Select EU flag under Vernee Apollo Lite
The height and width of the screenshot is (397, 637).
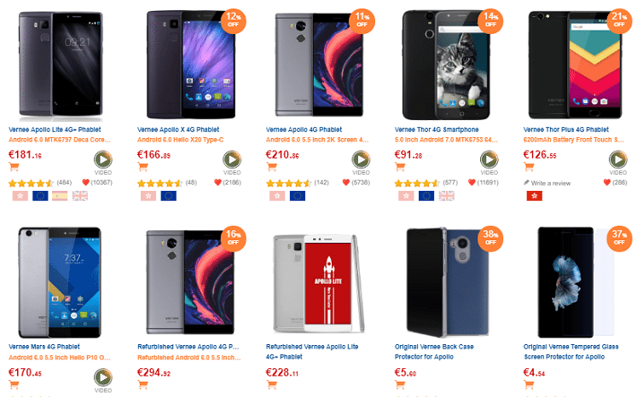click(x=40, y=196)
